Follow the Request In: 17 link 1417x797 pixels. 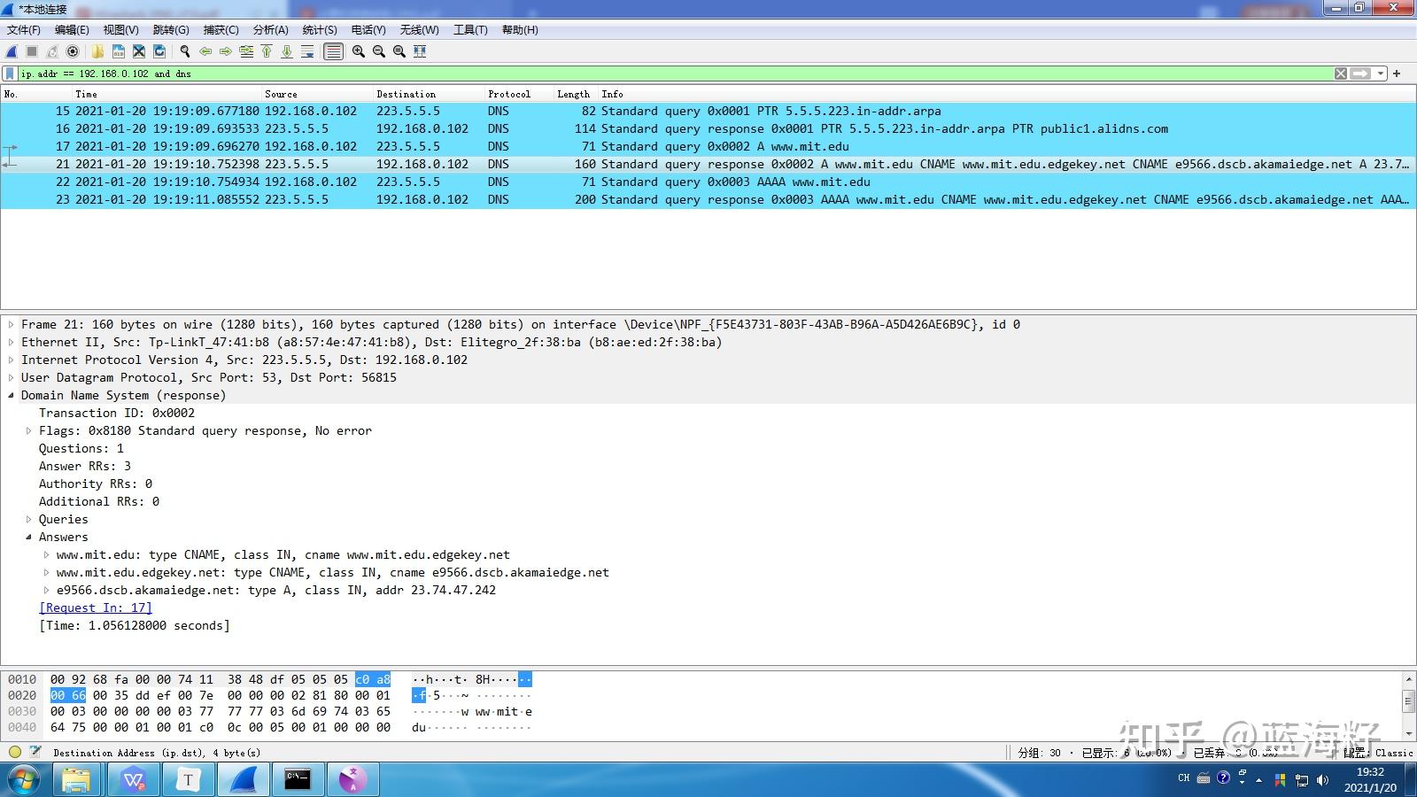tap(95, 607)
